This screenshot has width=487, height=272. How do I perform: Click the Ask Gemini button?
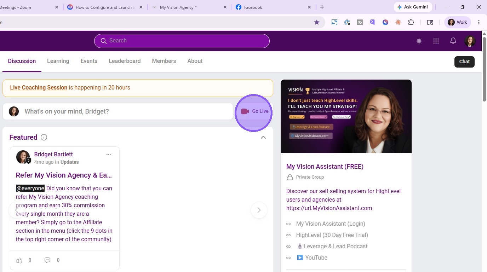pyautogui.click(x=413, y=7)
